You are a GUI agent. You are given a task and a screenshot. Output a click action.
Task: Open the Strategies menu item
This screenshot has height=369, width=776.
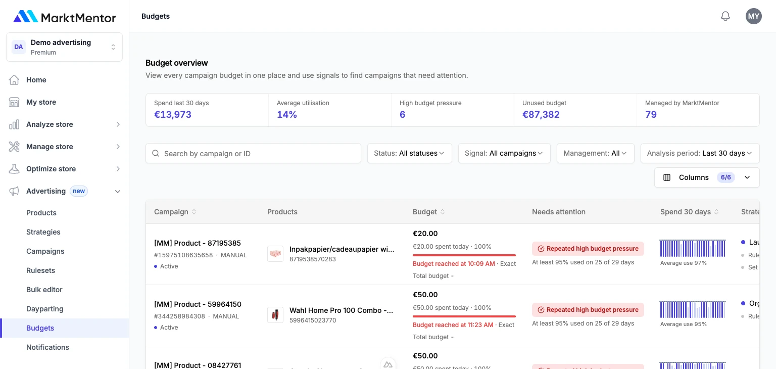(x=43, y=232)
